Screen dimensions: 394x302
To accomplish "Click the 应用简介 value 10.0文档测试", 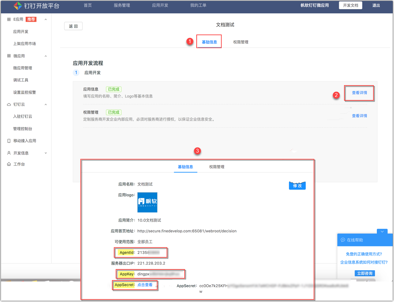I will (149, 220).
